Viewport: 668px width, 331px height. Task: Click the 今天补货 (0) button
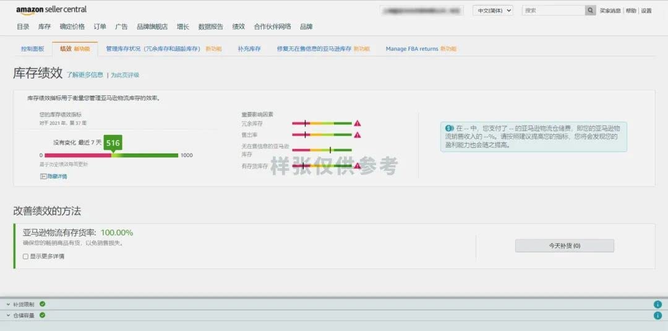point(564,246)
